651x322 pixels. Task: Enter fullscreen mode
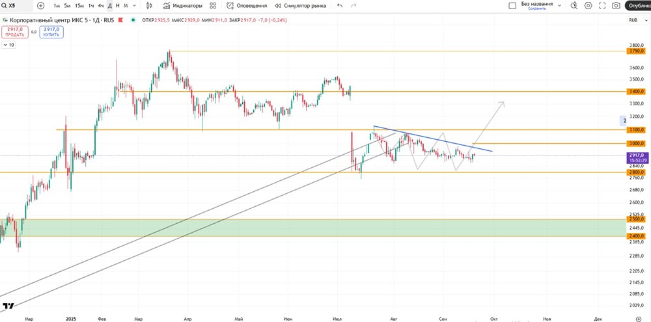pyautogui.click(x=602, y=6)
